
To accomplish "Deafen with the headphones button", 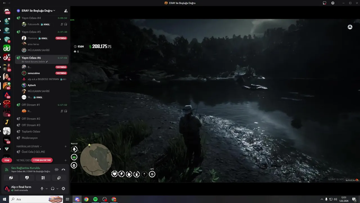I will tap(53, 189).
